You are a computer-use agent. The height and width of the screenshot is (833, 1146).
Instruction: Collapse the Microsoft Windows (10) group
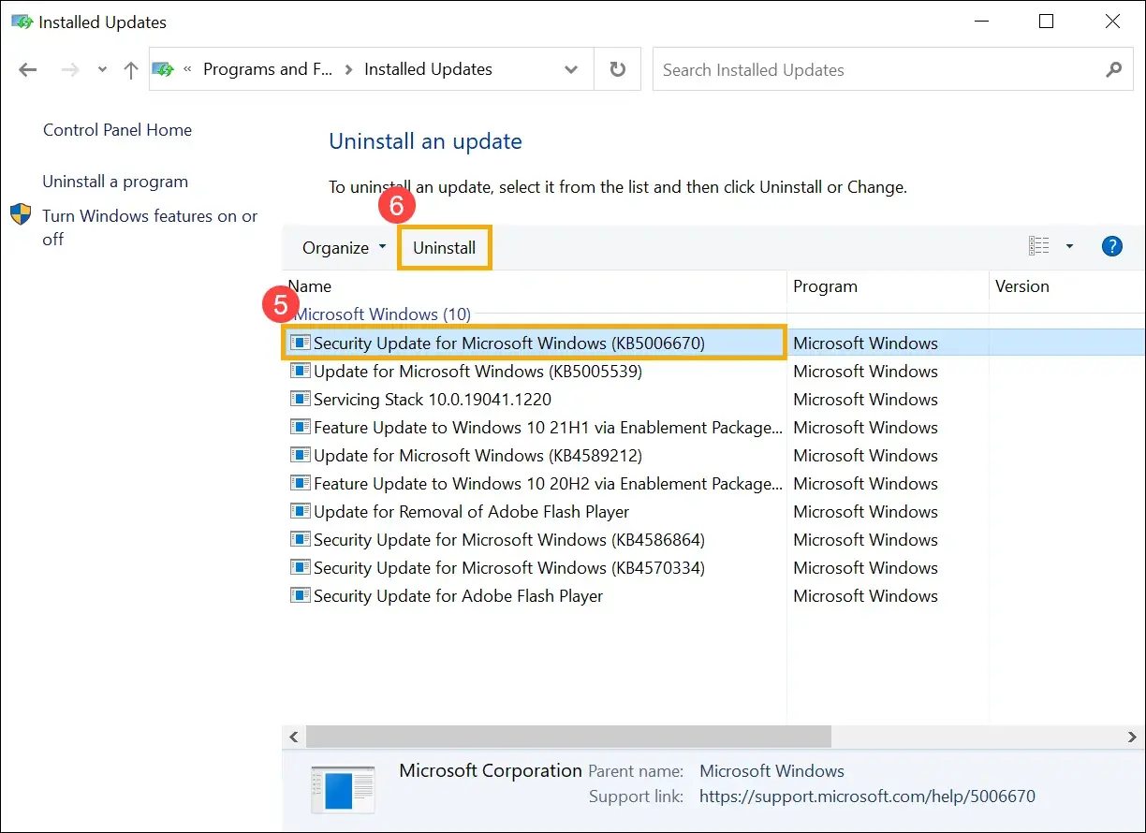383,314
